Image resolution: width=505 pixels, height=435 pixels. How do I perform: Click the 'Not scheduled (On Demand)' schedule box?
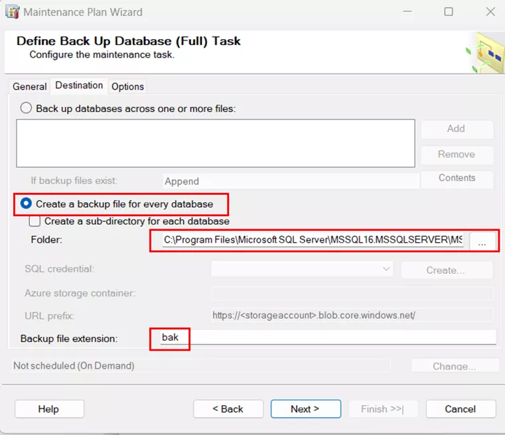tap(201, 366)
